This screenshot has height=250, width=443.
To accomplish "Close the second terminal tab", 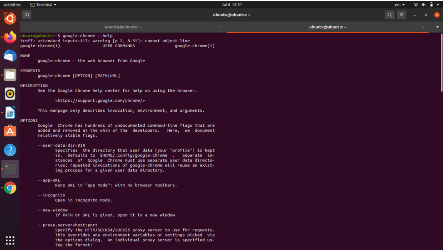I will click(423, 27).
